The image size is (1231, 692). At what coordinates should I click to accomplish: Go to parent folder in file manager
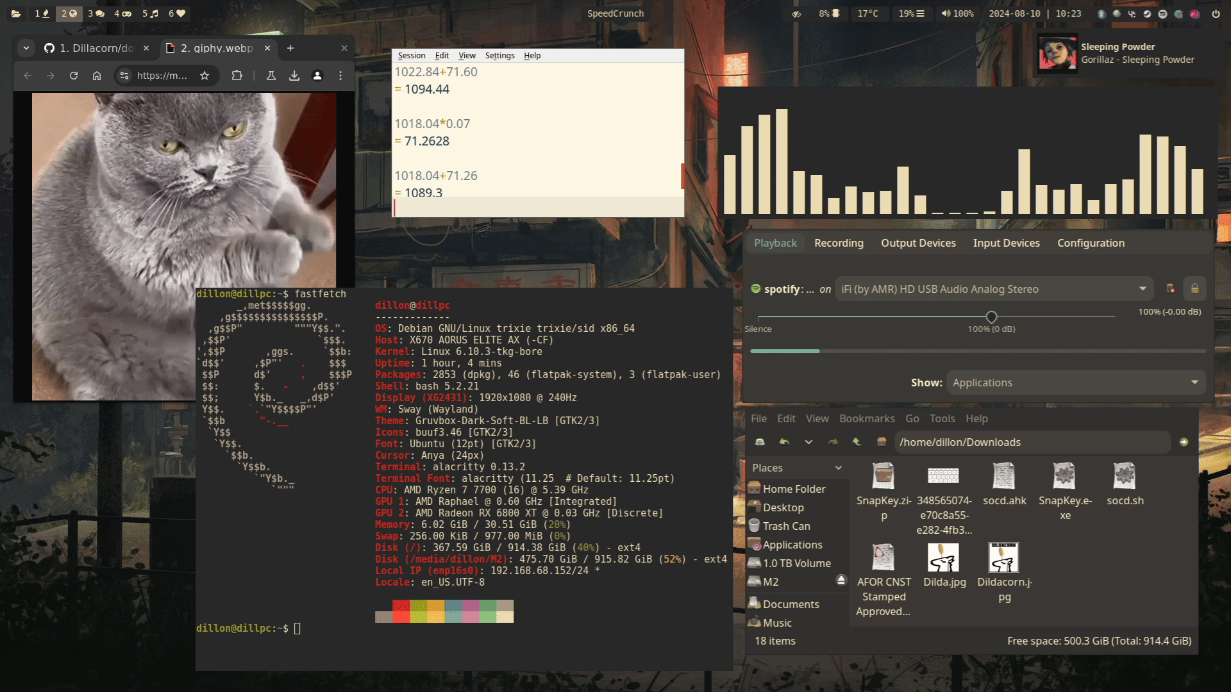(x=857, y=442)
